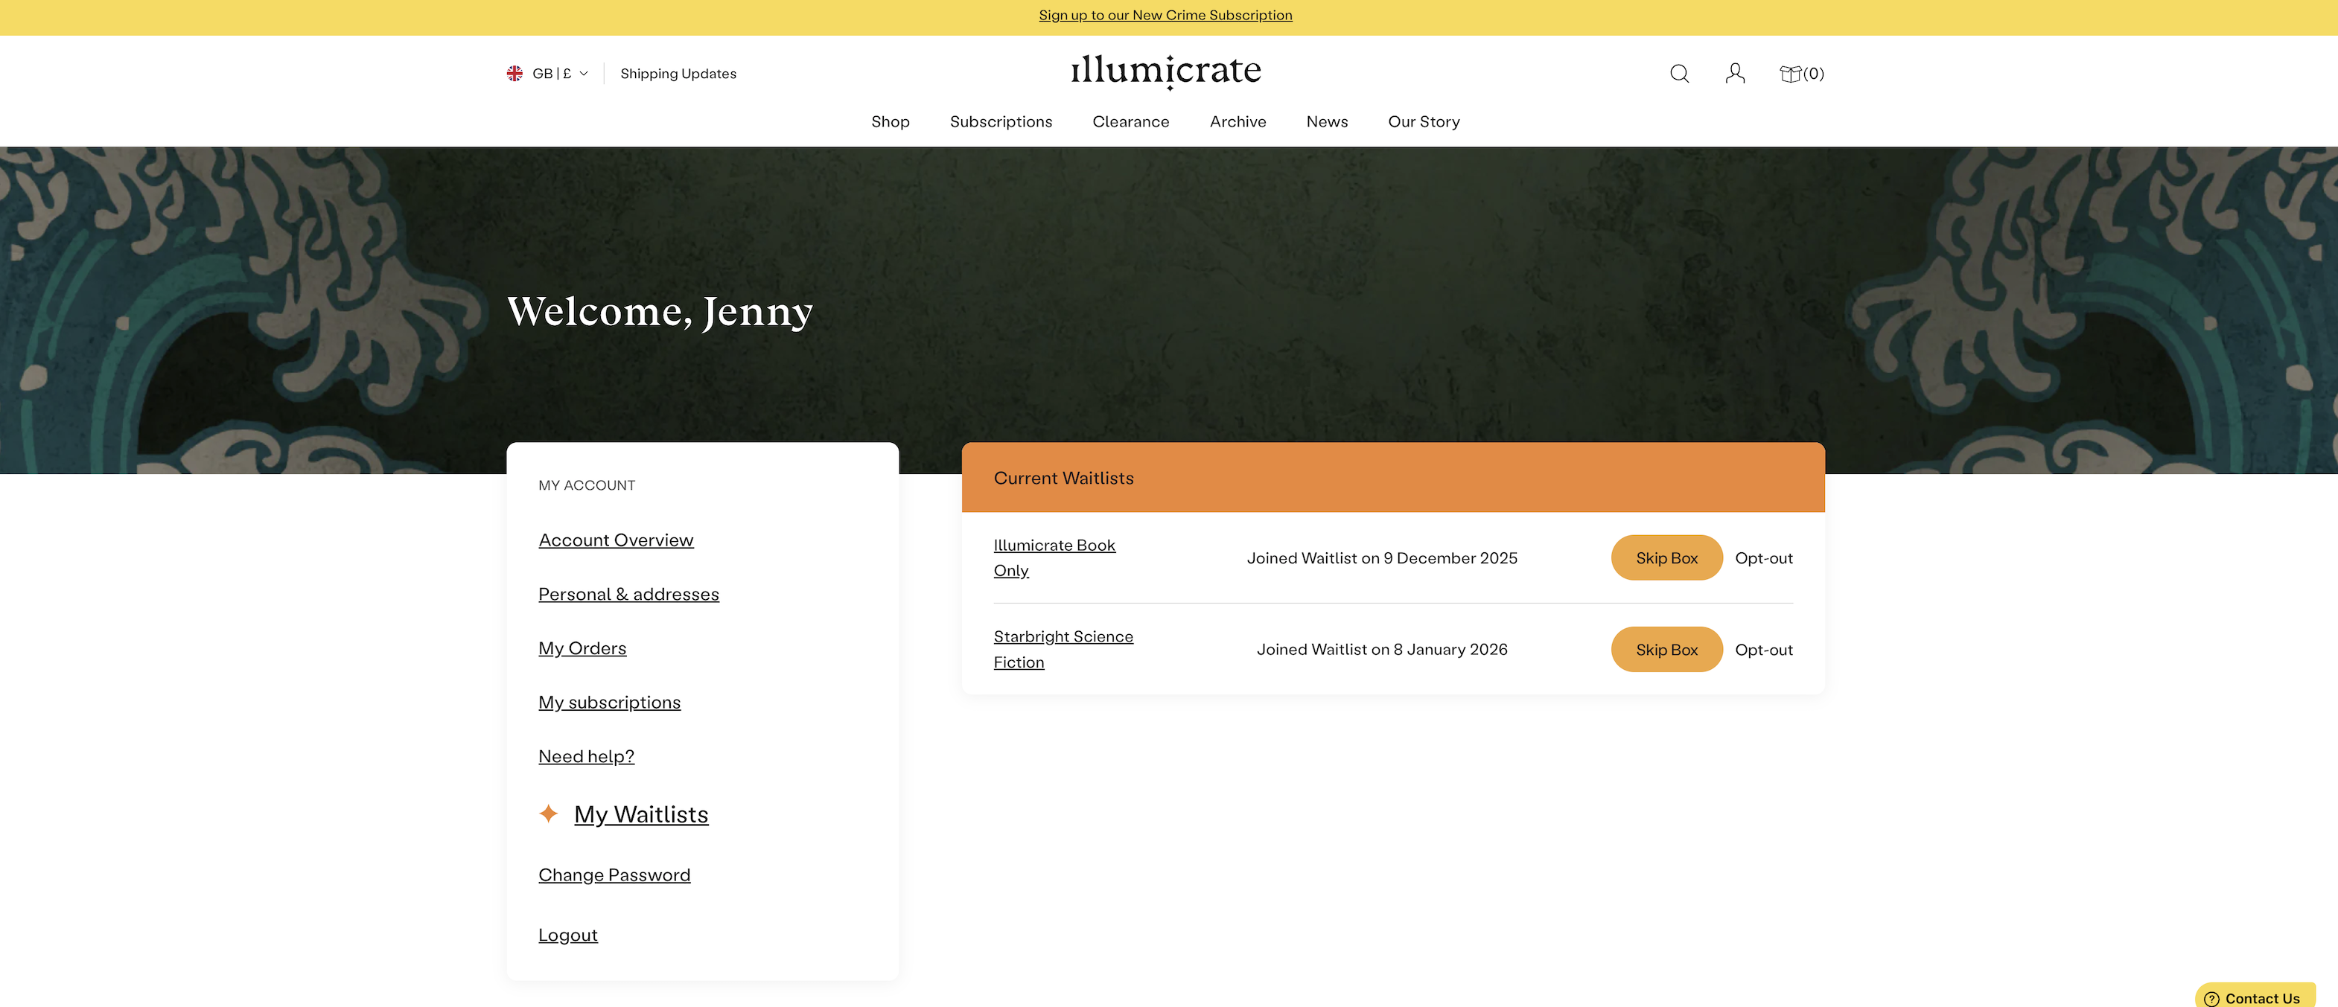Click the illumicrate logo
Viewport: 2338px width, 1007px height.
(1165, 71)
